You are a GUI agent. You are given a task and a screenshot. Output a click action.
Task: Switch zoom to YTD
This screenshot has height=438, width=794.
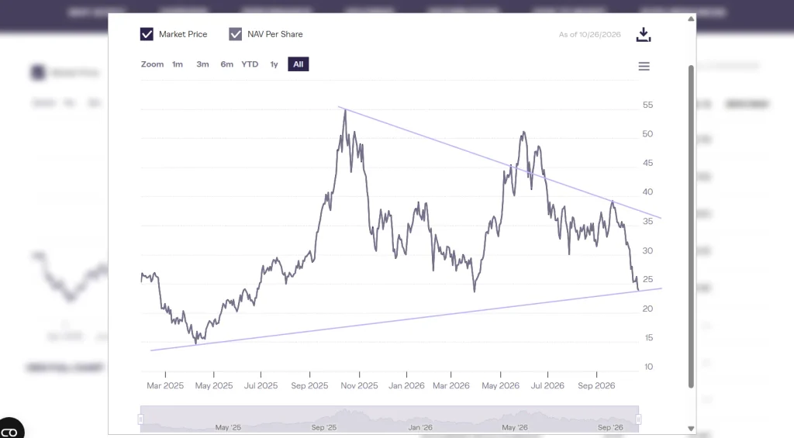(x=250, y=64)
